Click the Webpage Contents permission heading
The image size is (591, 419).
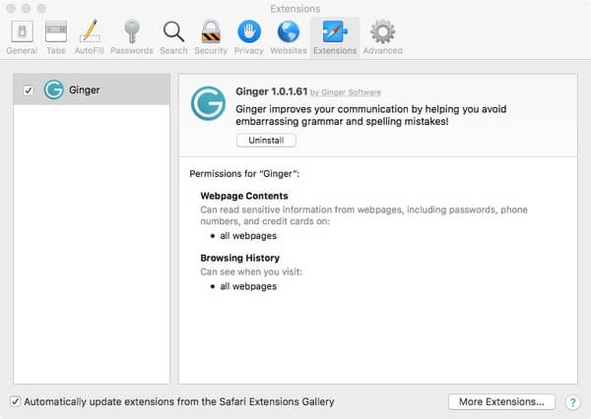[x=244, y=196]
